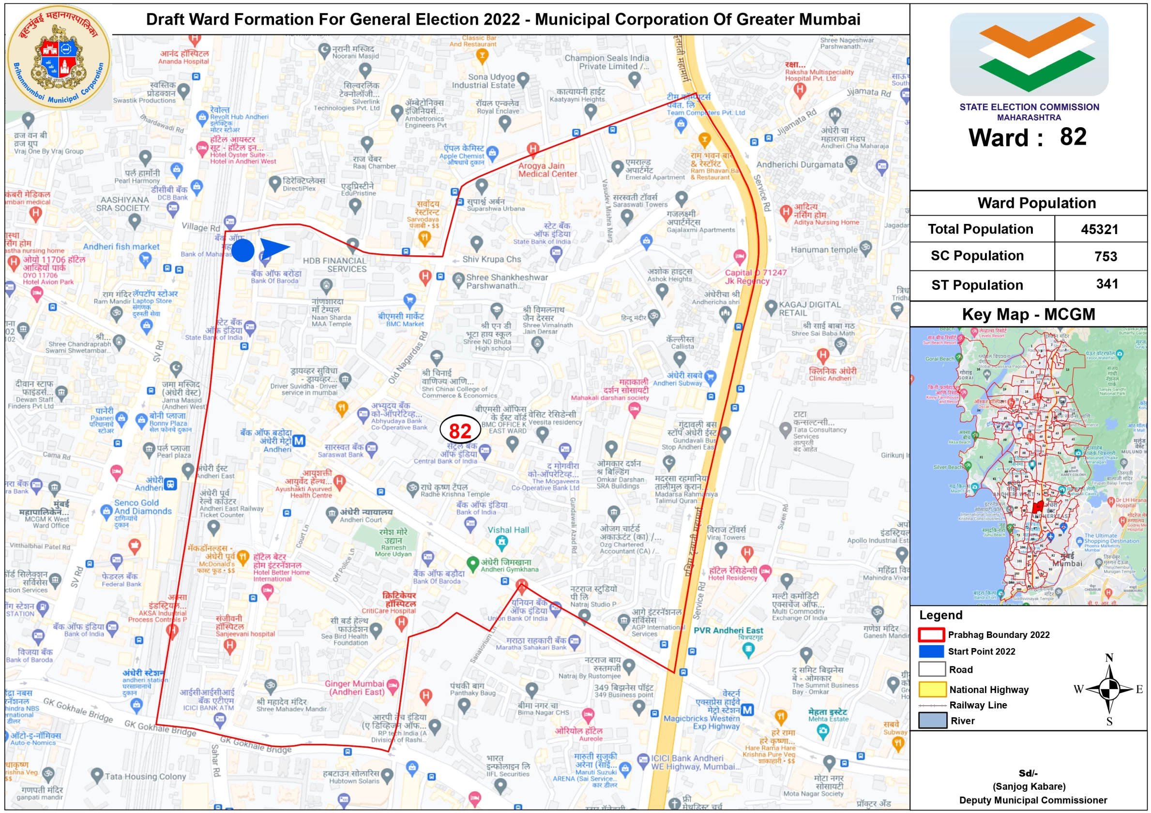Click the Total Population value 45321
The width and height of the screenshot is (1151, 813).
tap(1099, 229)
